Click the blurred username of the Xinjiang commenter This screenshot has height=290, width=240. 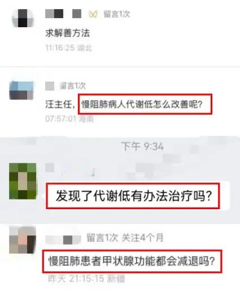point(63,240)
